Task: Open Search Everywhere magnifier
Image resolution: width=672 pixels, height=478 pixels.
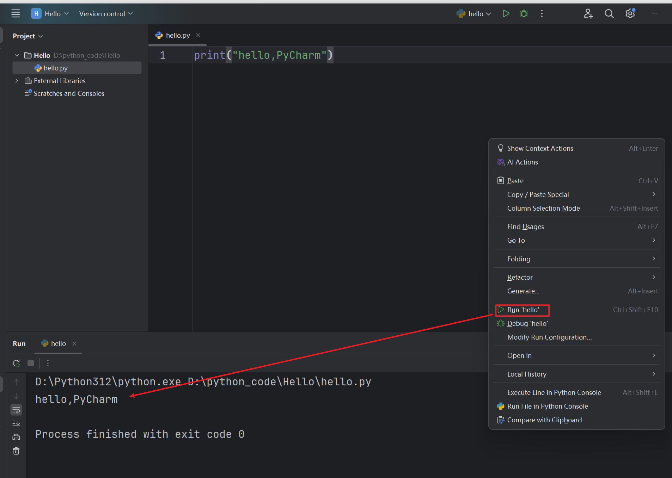Action: 609,13
